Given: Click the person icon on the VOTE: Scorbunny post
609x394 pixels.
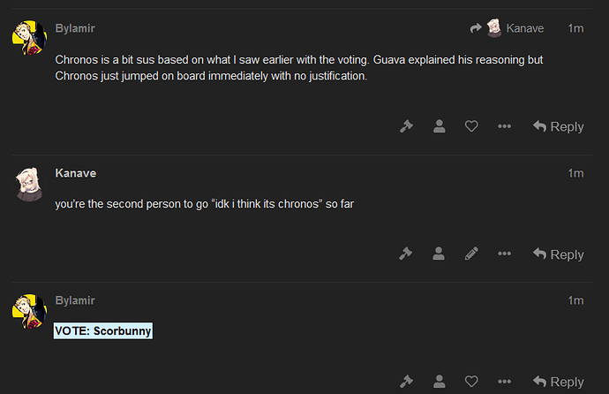Looking at the screenshot, I should pos(440,382).
